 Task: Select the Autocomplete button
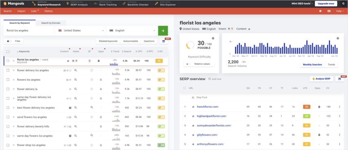tap(130, 41)
